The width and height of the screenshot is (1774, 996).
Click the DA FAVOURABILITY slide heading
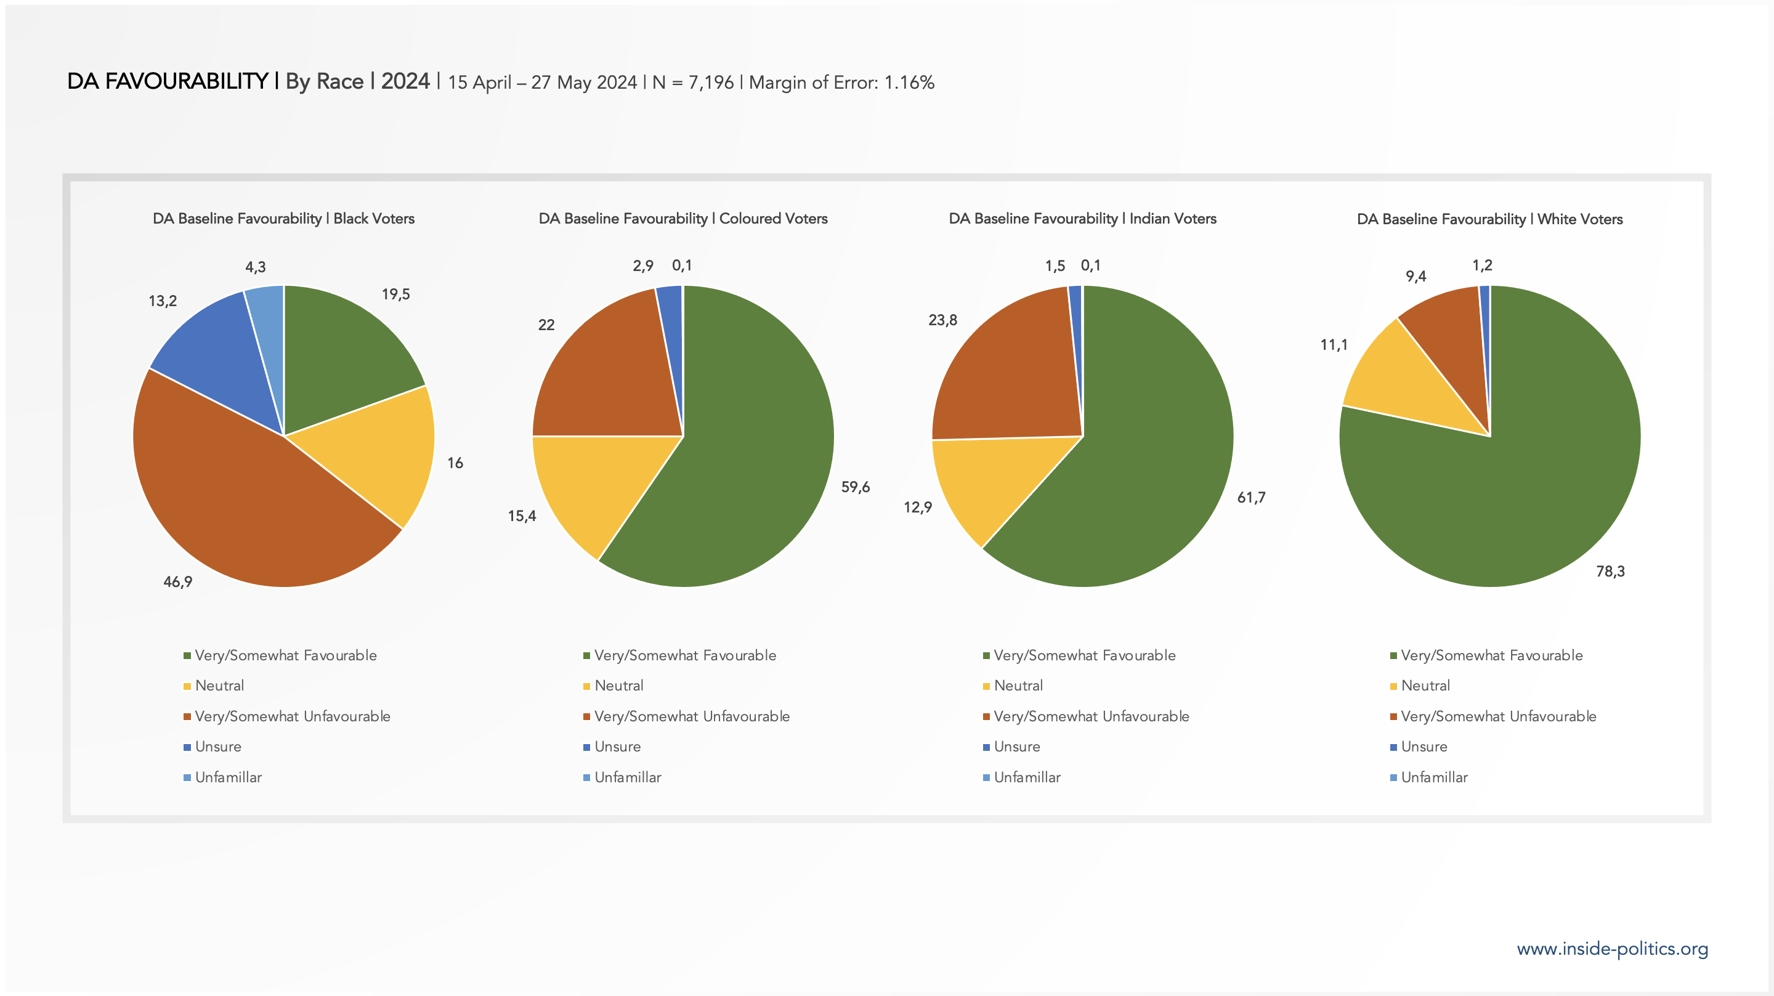[168, 81]
